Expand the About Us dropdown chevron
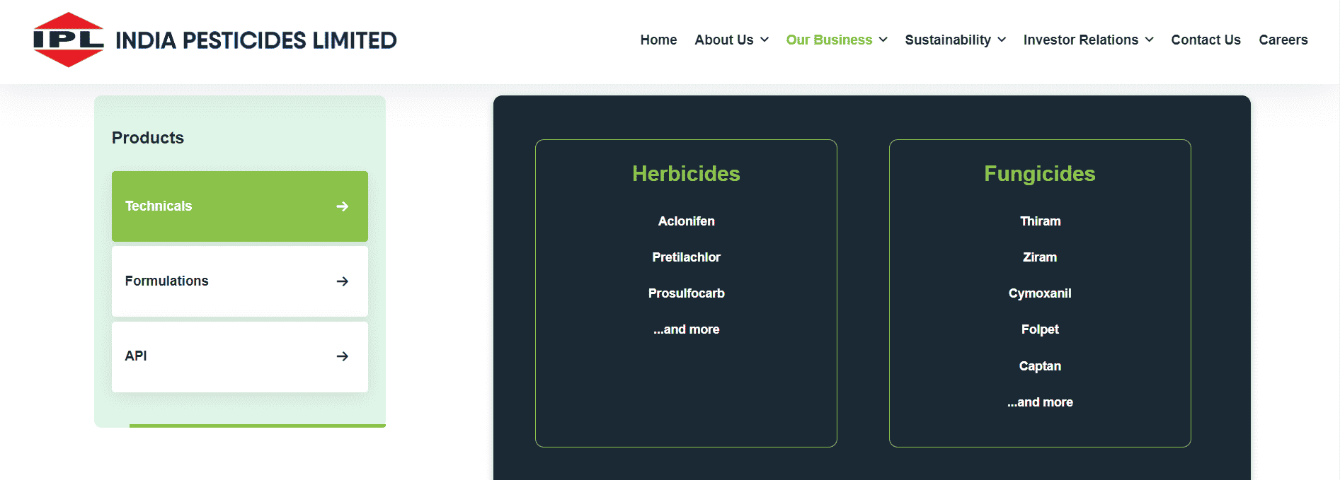This screenshot has width=1340, height=480. point(765,40)
